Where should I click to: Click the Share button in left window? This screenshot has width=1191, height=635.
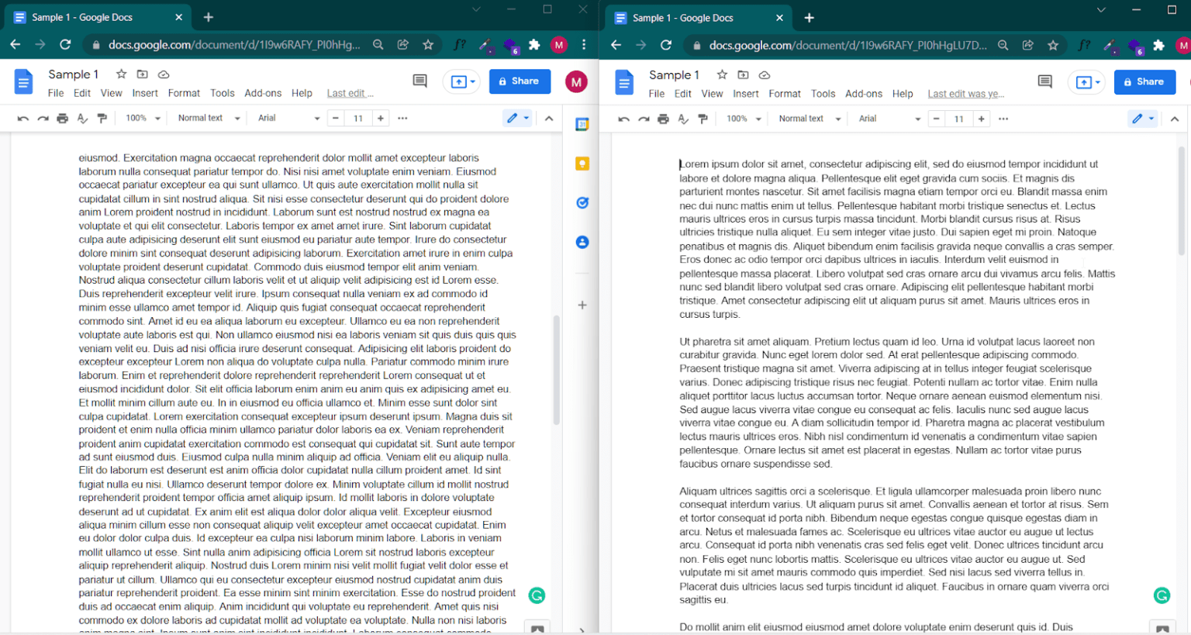520,81
